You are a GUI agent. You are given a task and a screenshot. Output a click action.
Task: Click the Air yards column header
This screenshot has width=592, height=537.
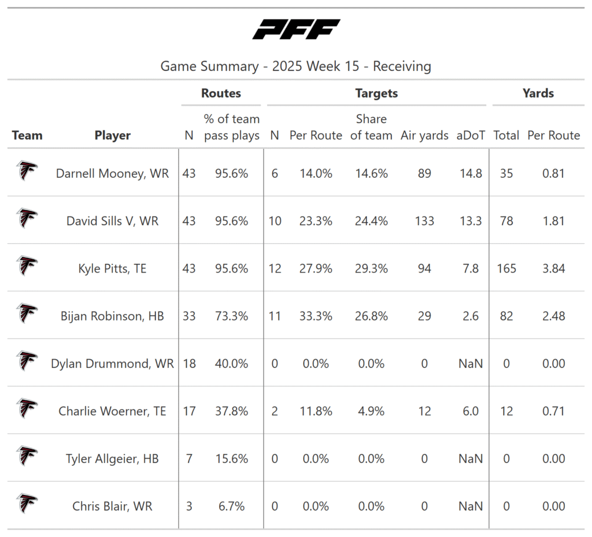point(424,136)
